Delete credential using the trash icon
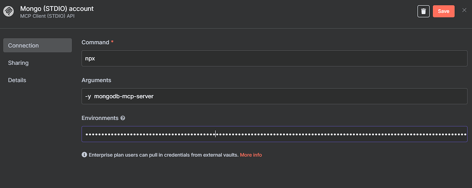Screen dimensions: 472x188 pyautogui.click(x=423, y=11)
